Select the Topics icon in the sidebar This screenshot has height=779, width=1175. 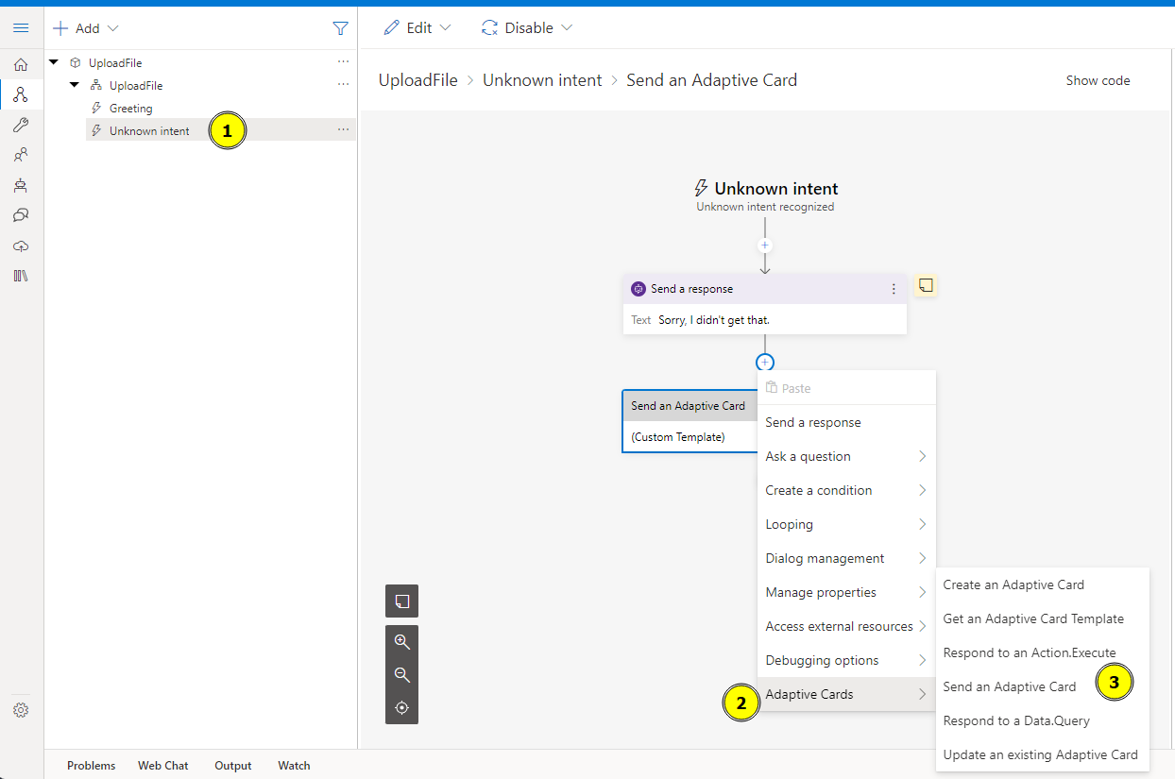coord(21,93)
